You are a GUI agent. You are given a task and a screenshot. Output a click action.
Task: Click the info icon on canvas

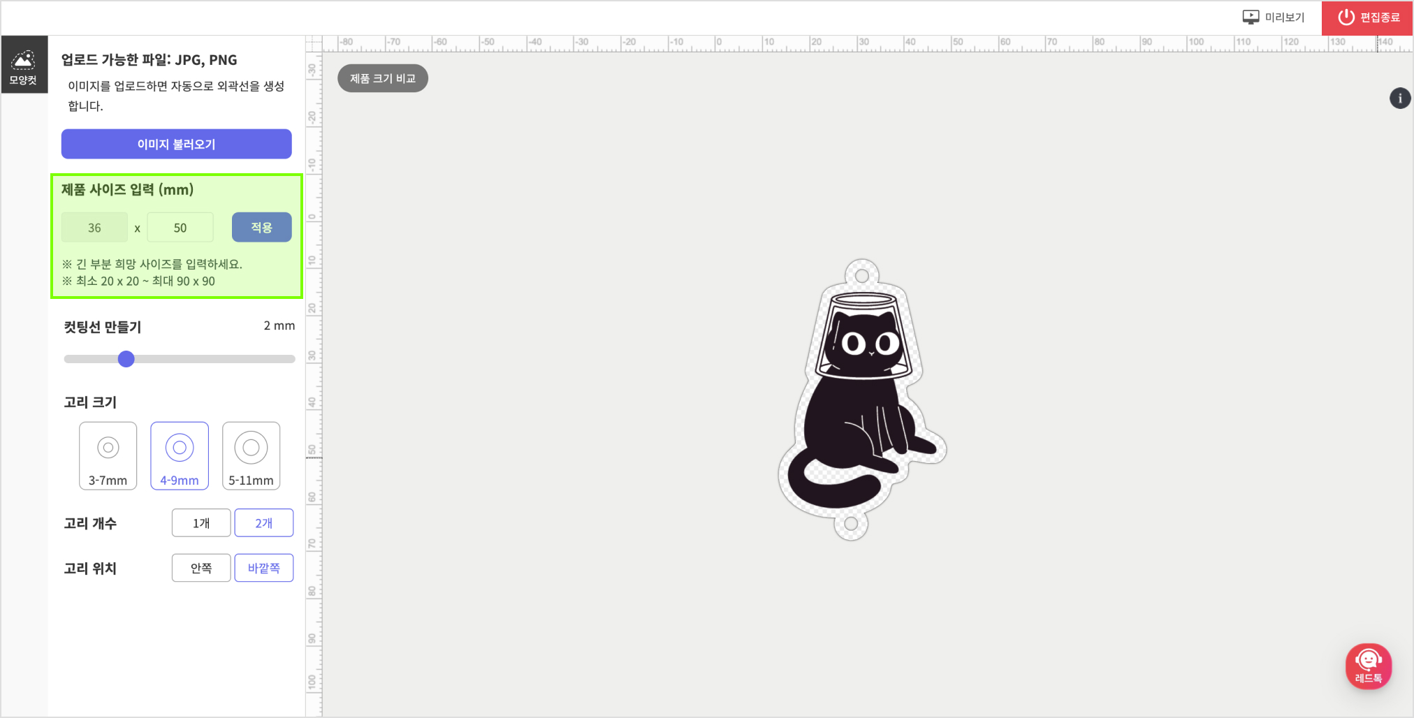coord(1399,98)
